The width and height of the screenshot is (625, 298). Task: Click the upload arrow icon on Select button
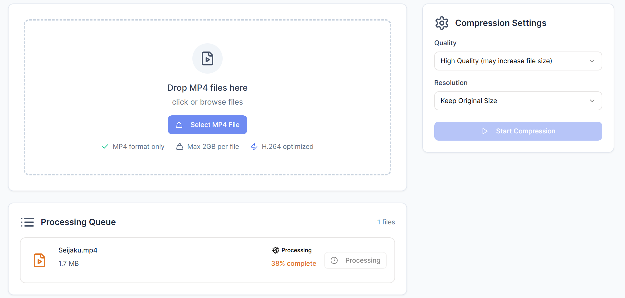pos(179,125)
